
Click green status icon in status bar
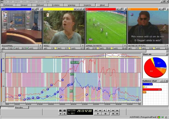pyautogui.click(x=163, y=117)
